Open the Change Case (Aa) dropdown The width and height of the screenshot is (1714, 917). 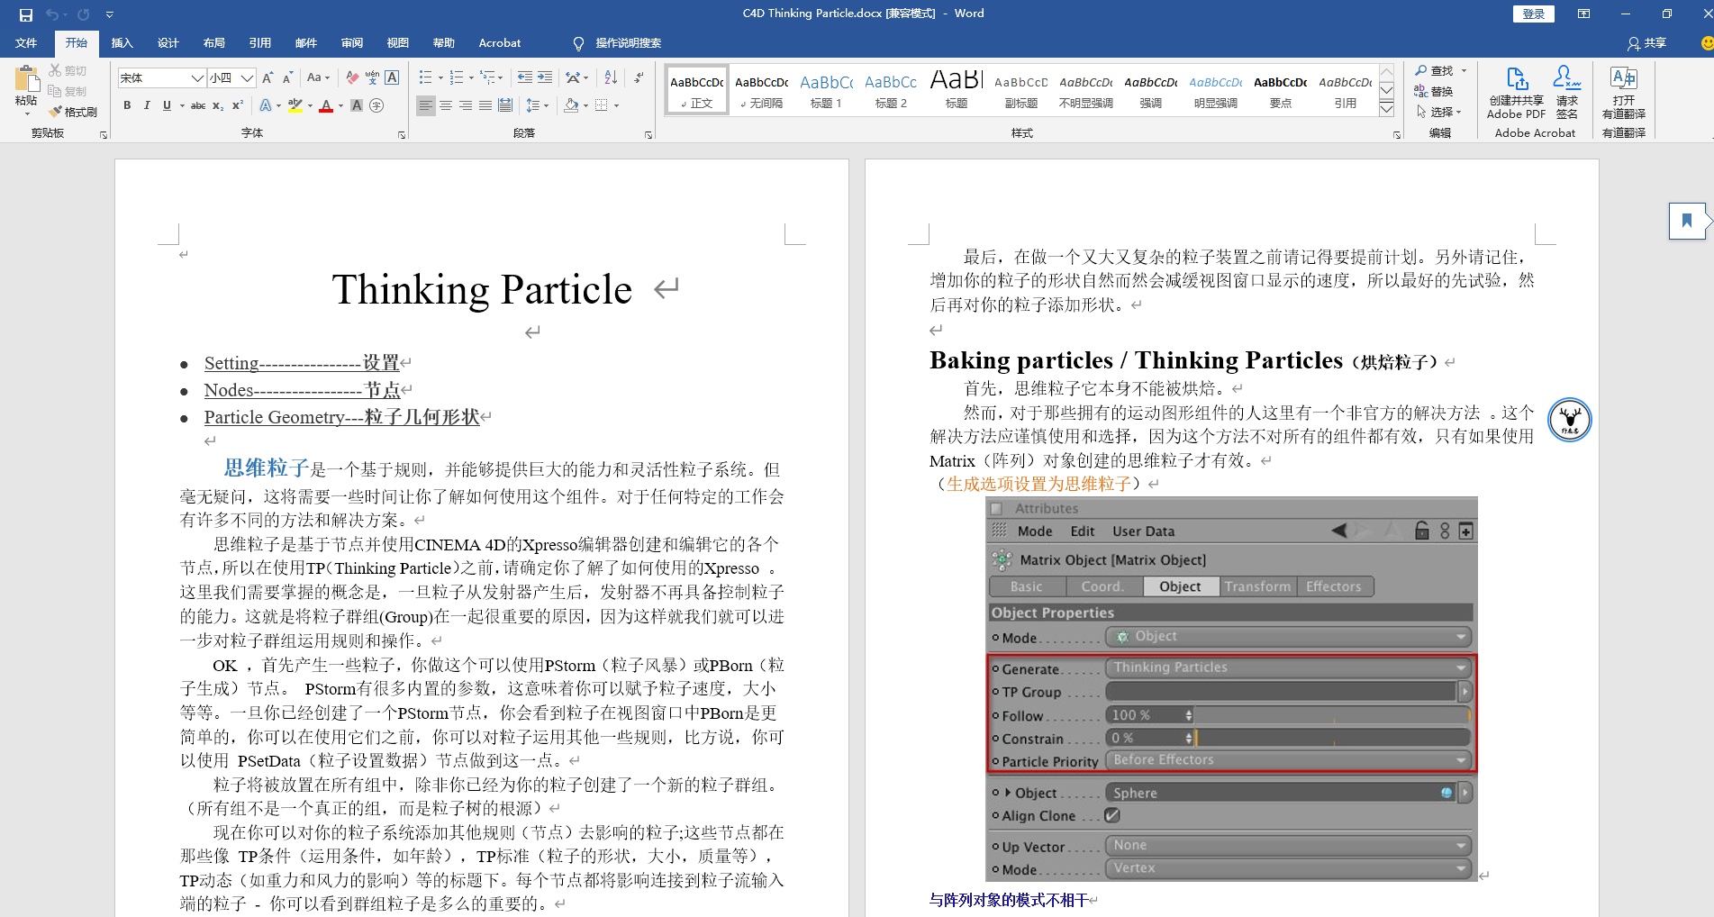(x=318, y=78)
